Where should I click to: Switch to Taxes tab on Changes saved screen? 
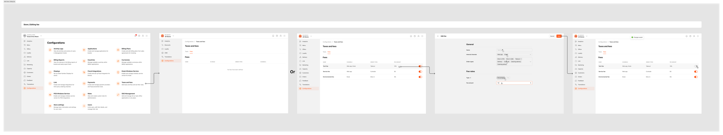pyautogui.click(x=600, y=52)
